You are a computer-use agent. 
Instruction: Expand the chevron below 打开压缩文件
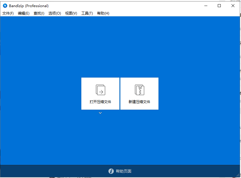click(x=100, y=113)
